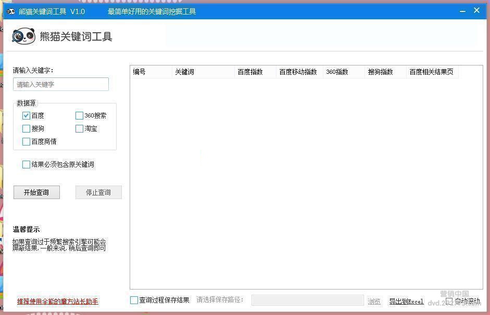This screenshot has width=490, height=315.
Task: Enable the 360搜索 data source
Action: [79, 116]
